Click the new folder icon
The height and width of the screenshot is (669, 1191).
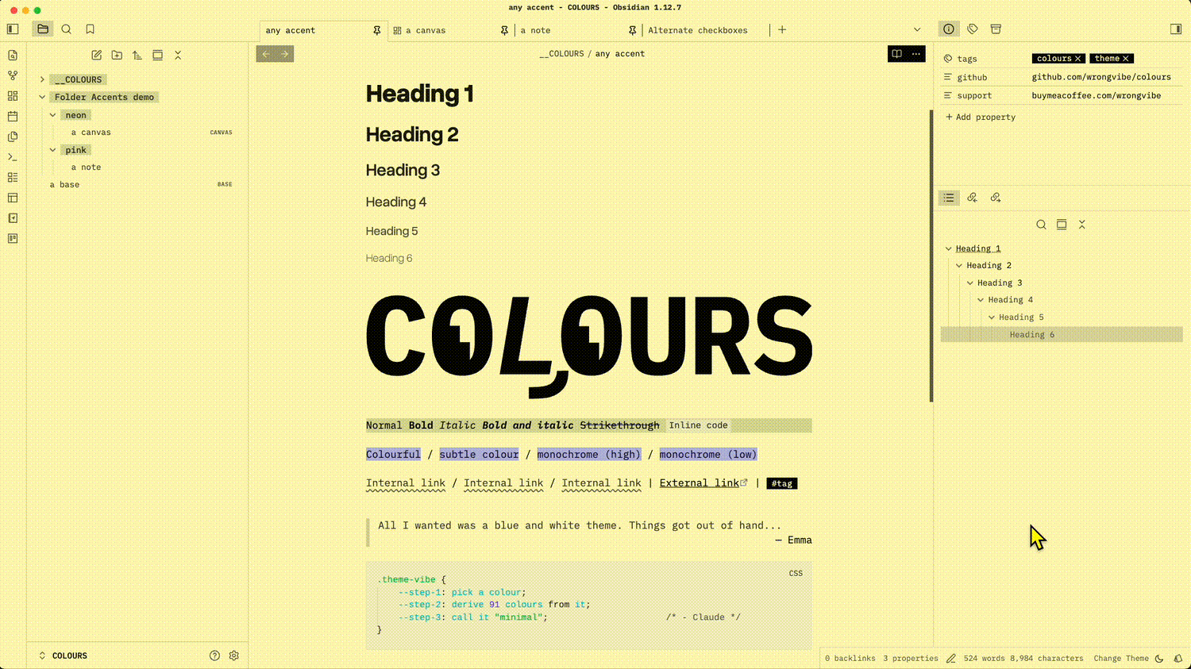pyautogui.click(x=117, y=56)
